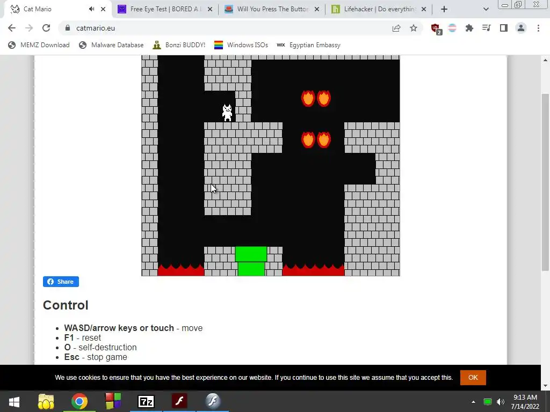View site lock information icon
This screenshot has width=550, height=412.
pos(68,28)
